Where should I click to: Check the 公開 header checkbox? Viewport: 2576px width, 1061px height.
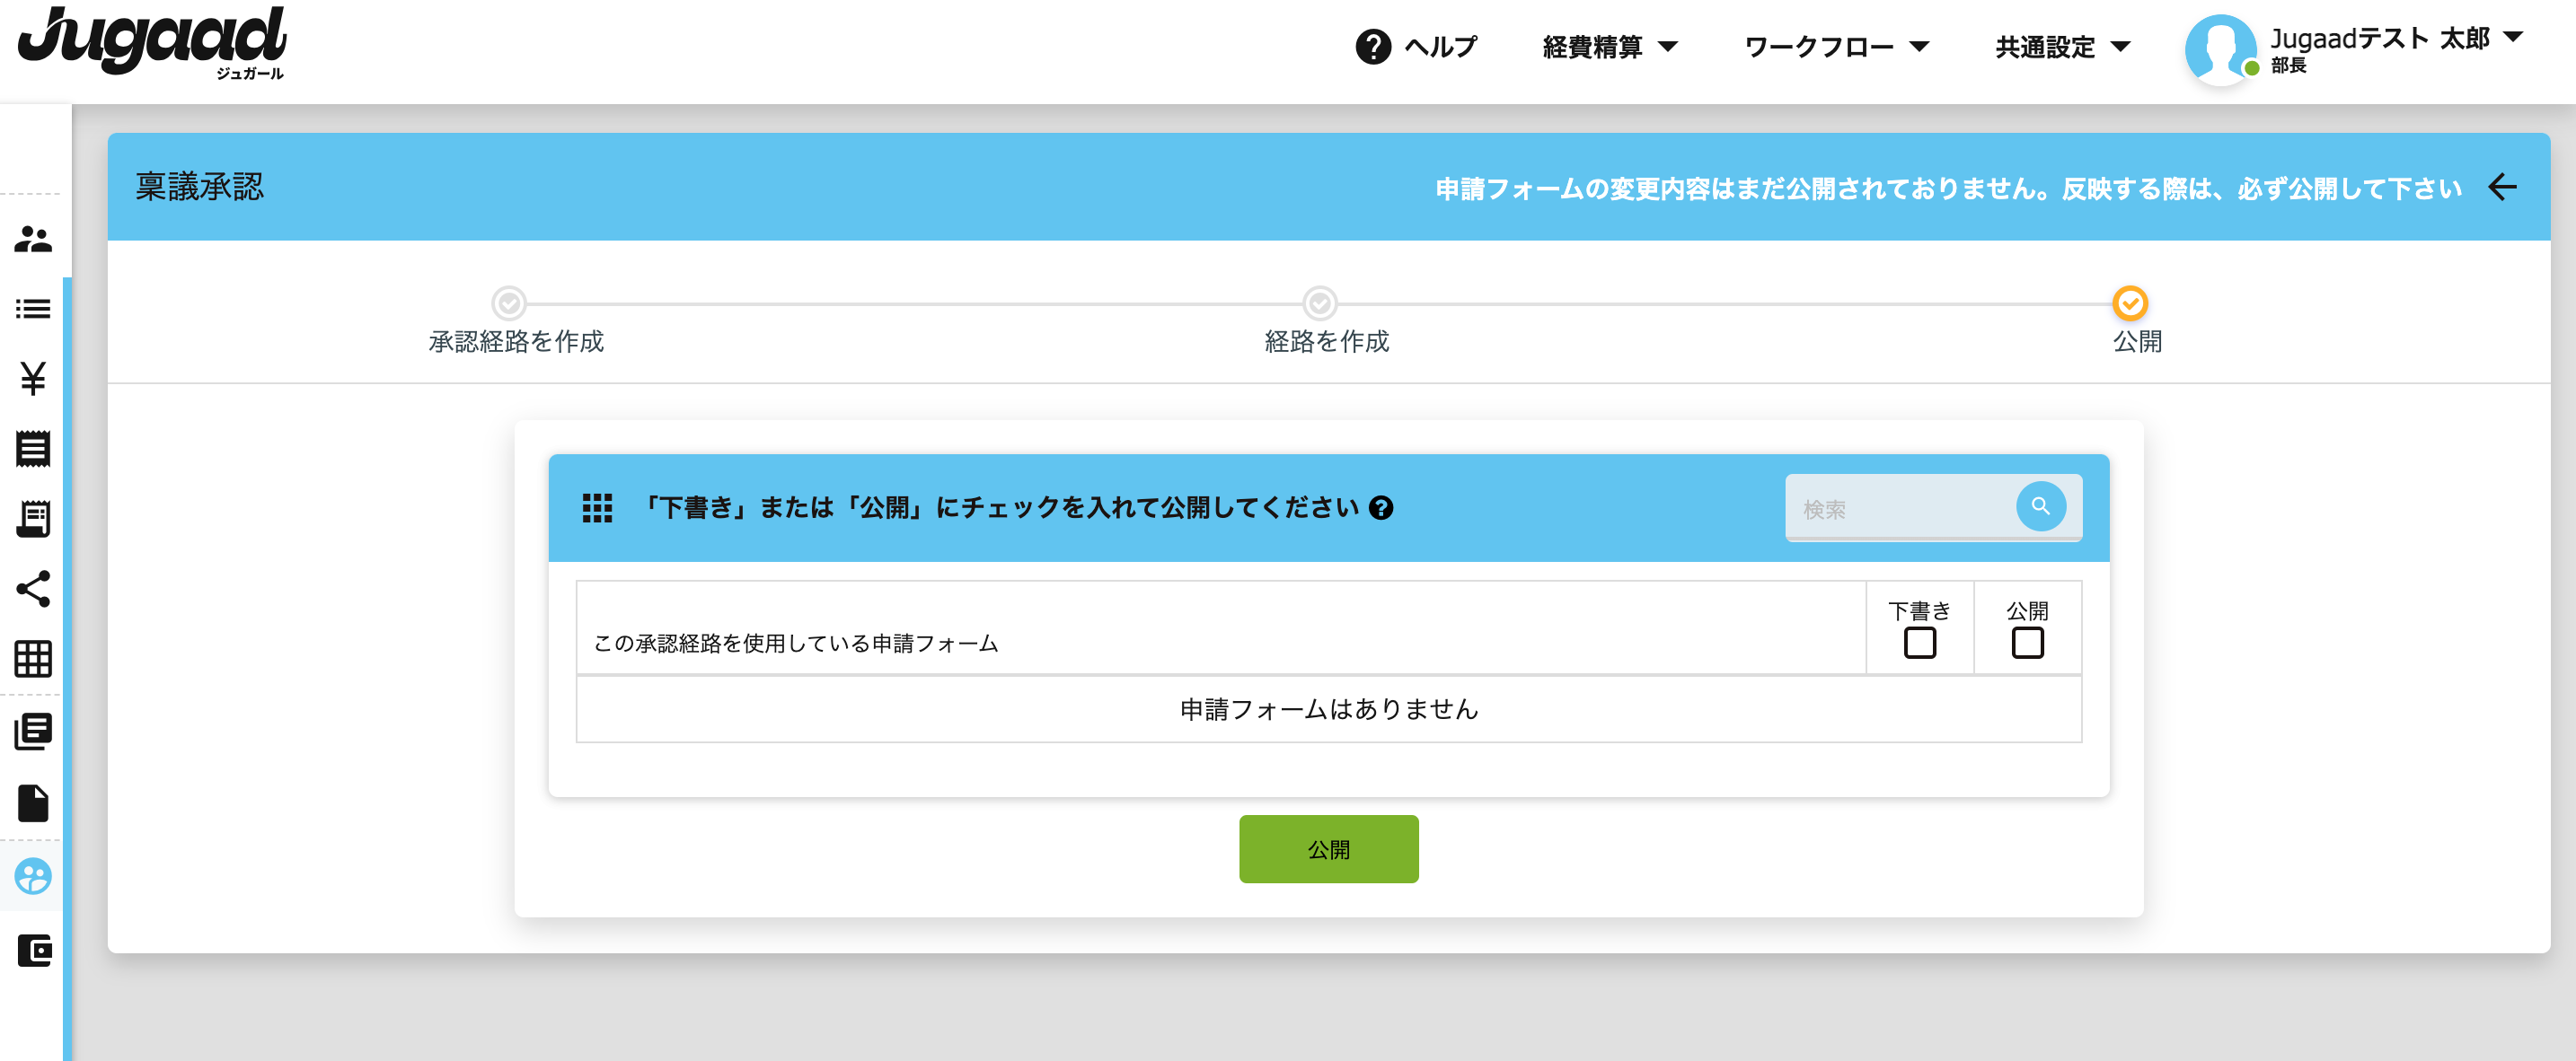(x=2027, y=643)
